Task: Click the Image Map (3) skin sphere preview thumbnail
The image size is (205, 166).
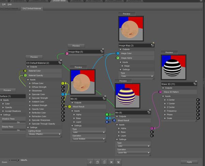Action: point(131,28)
